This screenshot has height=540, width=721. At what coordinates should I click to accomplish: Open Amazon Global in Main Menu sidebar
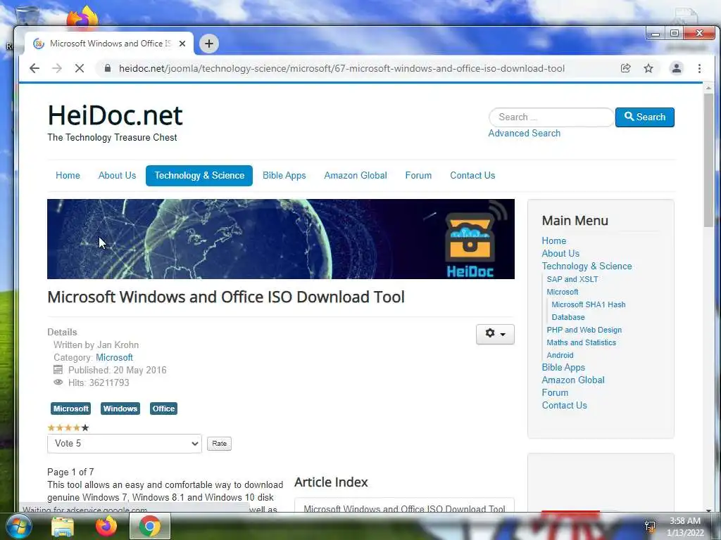(x=573, y=380)
